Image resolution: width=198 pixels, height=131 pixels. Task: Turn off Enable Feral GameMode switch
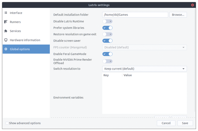[107, 54]
